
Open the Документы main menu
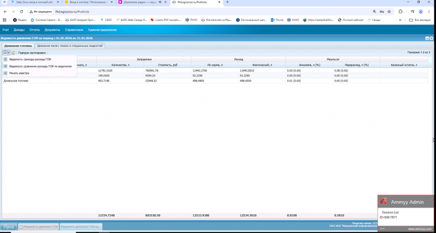point(52,29)
